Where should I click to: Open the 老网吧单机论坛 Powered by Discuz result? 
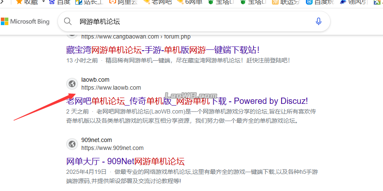pyautogui.click(x=187, y=101)
